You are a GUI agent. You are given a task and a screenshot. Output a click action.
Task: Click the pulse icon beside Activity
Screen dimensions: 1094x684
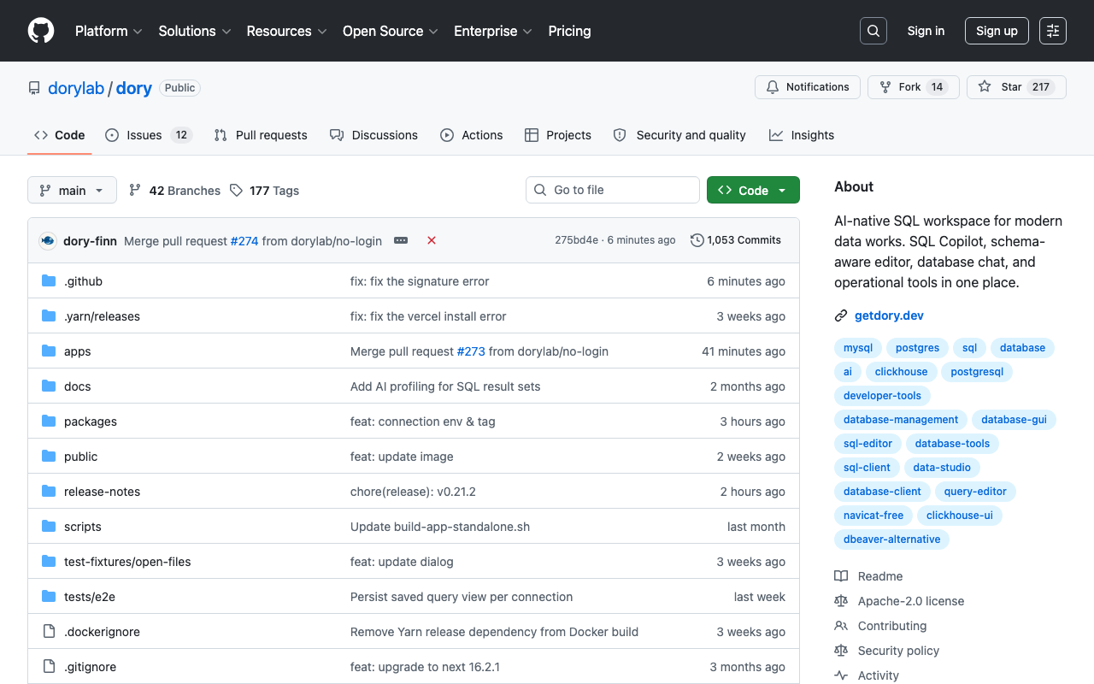pyautogui.click(x=841, y=675)
